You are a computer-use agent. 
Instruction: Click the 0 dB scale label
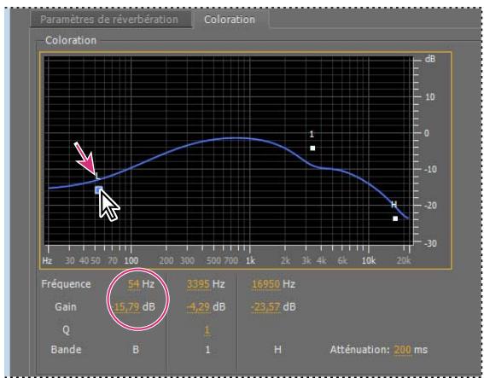pos(426,133)
